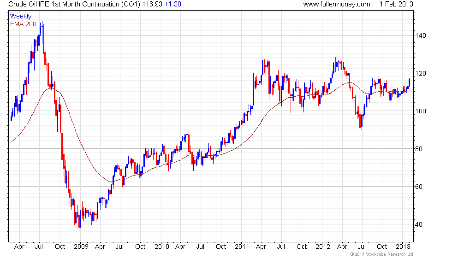Select the 'EMA 200' legend label
The width and height of the screenshot is (452, 258).
click(x=23, y=24)
